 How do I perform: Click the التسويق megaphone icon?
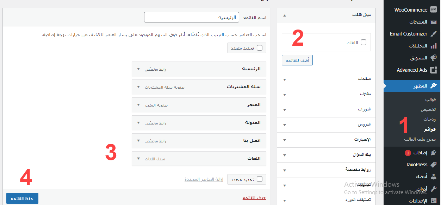pos(434,58)
